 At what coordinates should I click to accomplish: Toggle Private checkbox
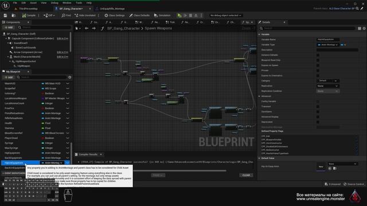318,70
